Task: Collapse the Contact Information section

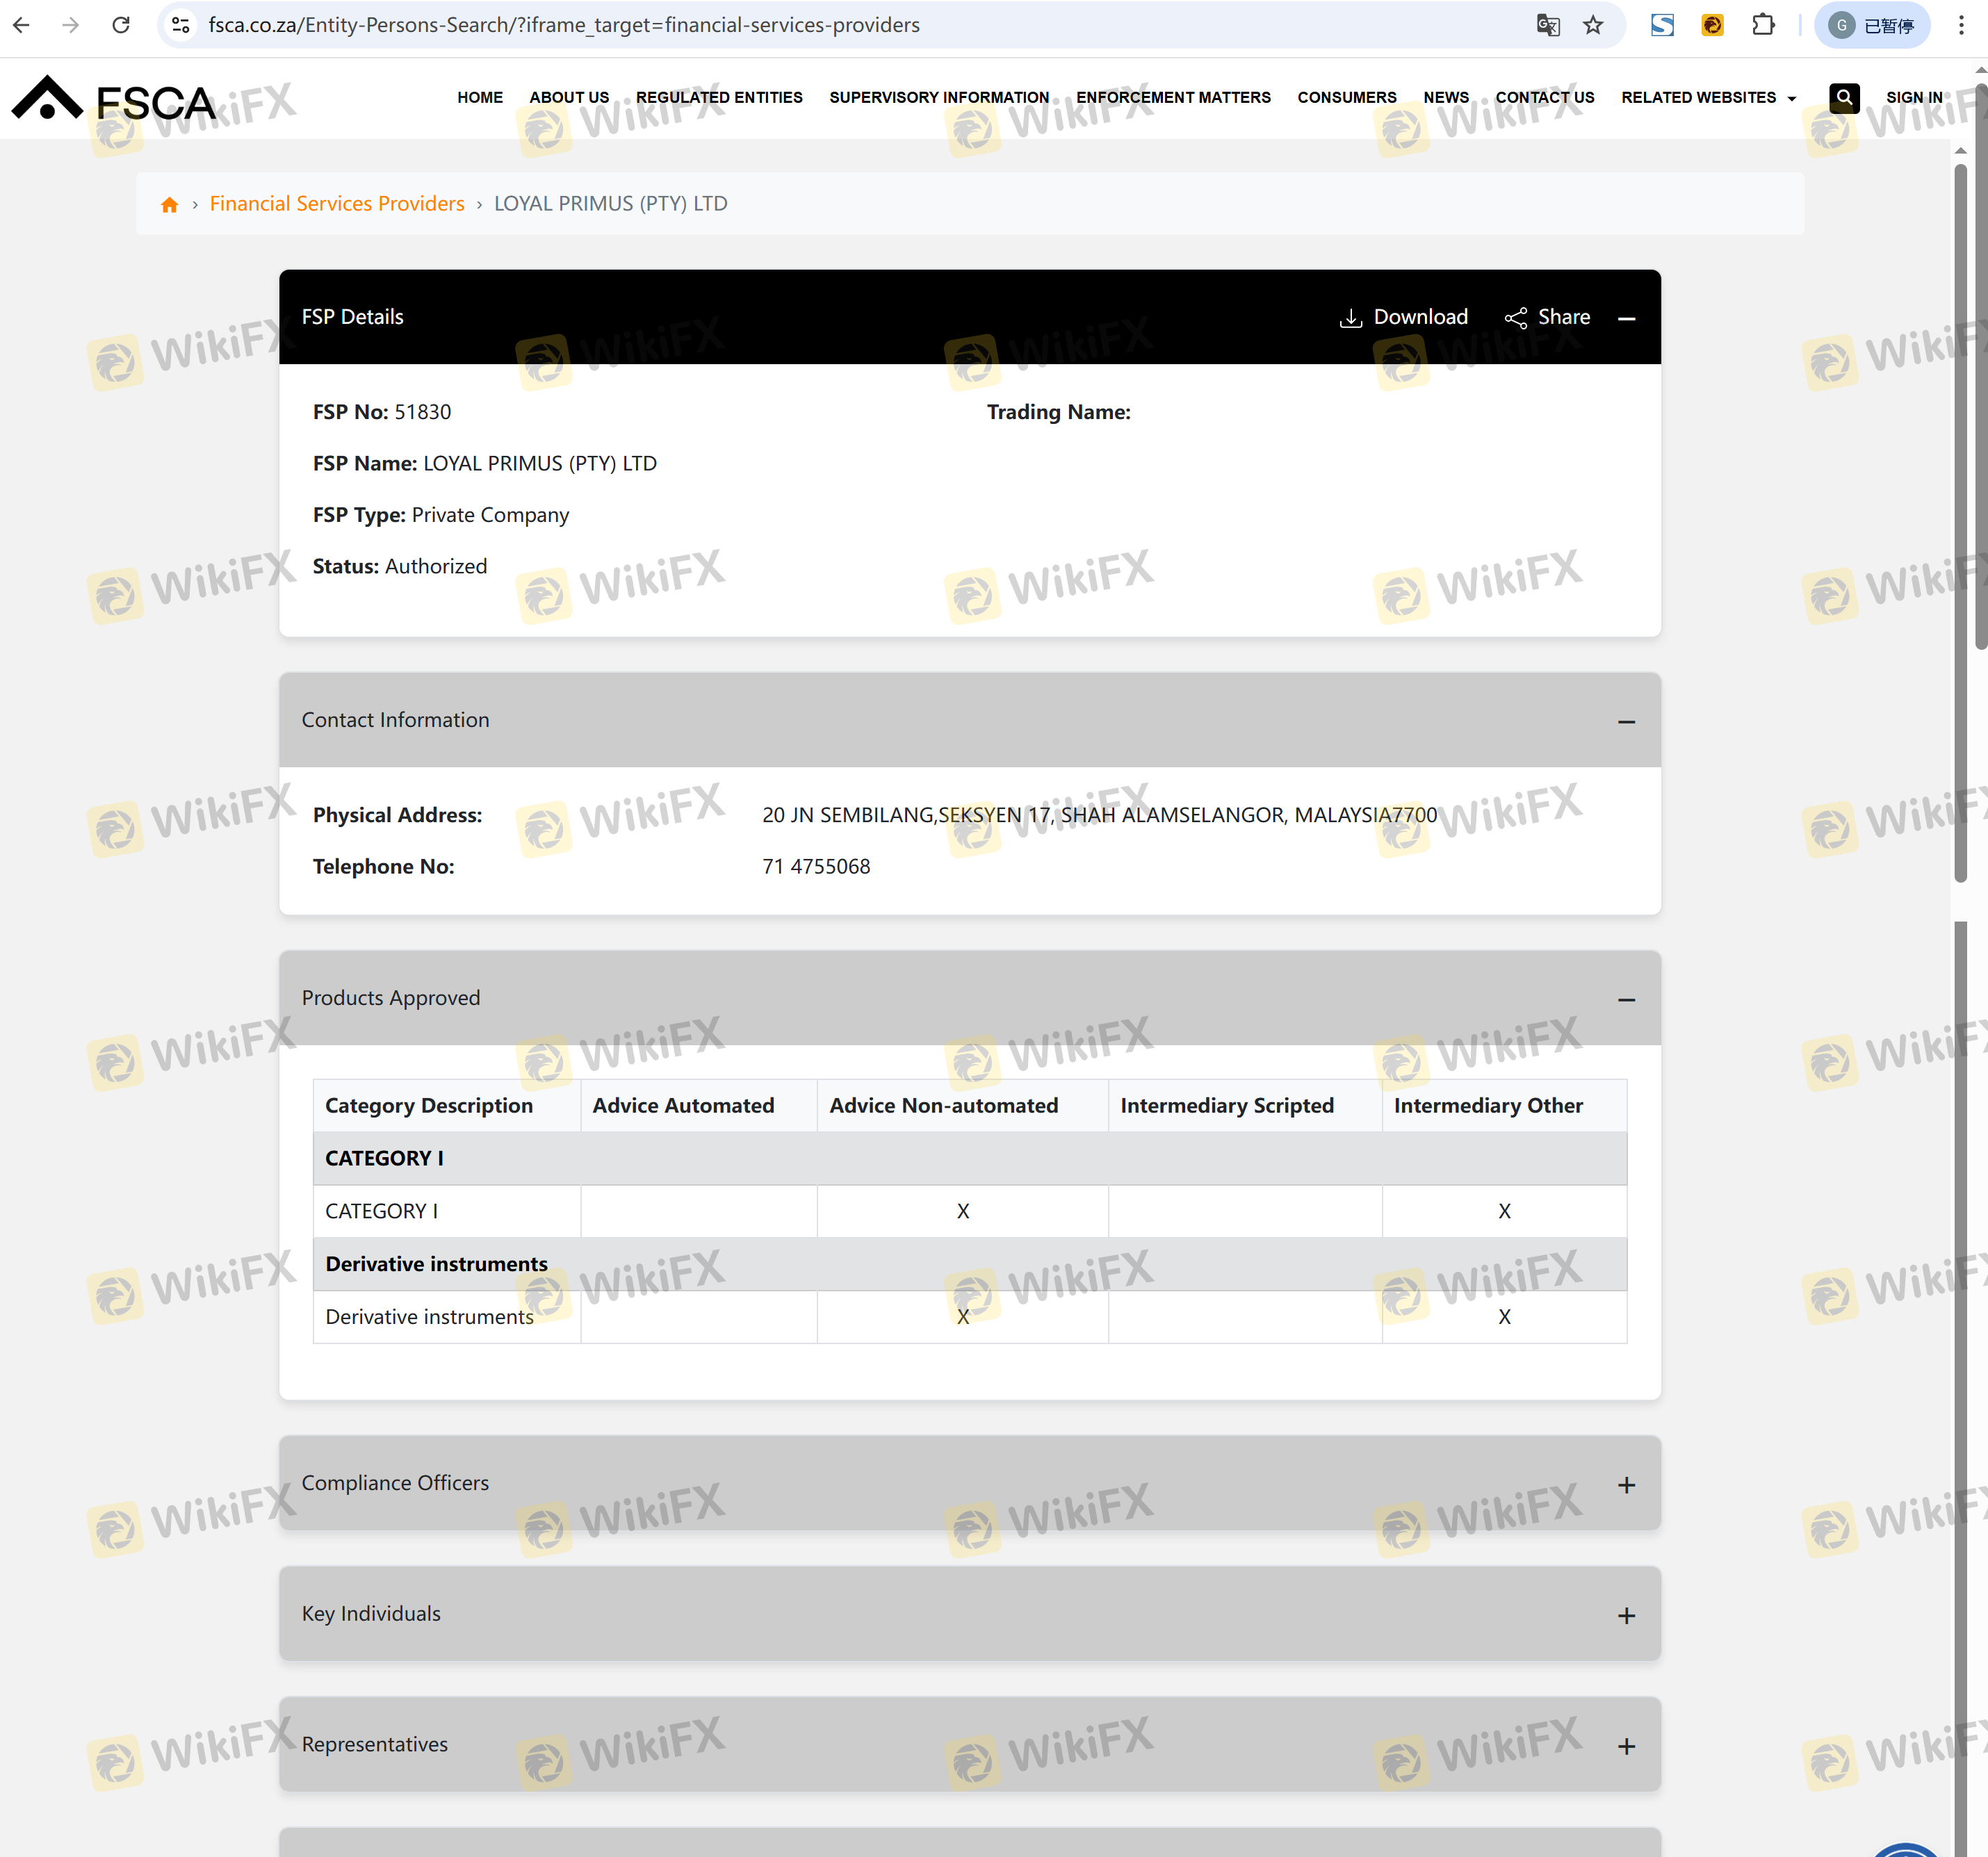Action: click(1626, 721)
